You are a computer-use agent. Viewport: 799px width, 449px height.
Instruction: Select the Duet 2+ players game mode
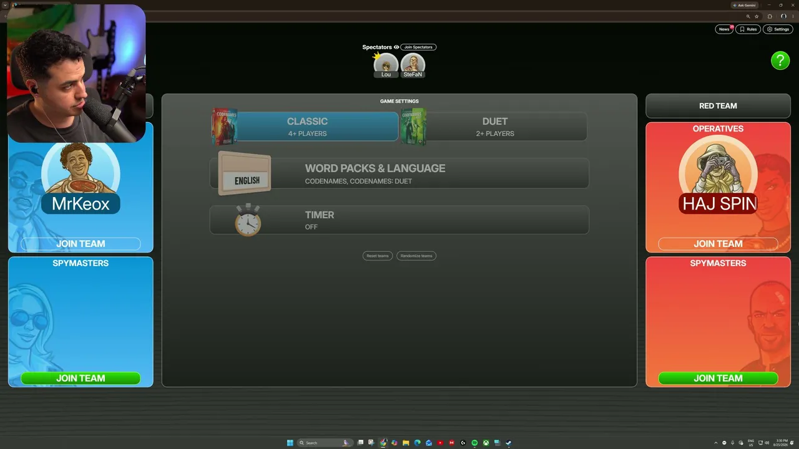click(x=494, y=127)
